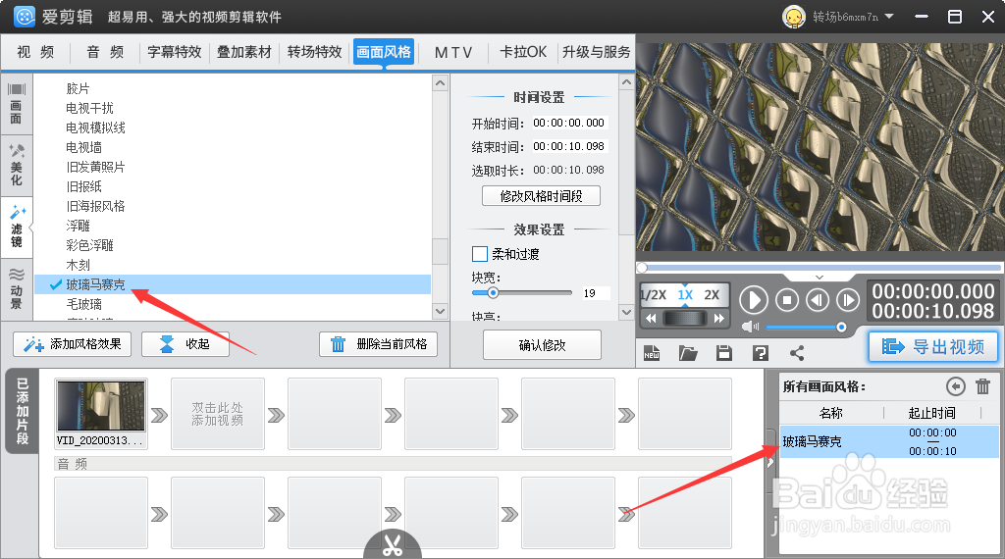Select the 动景 side category icon
Viewport: 1005px width, 559px height.
[x=16, y=288]
